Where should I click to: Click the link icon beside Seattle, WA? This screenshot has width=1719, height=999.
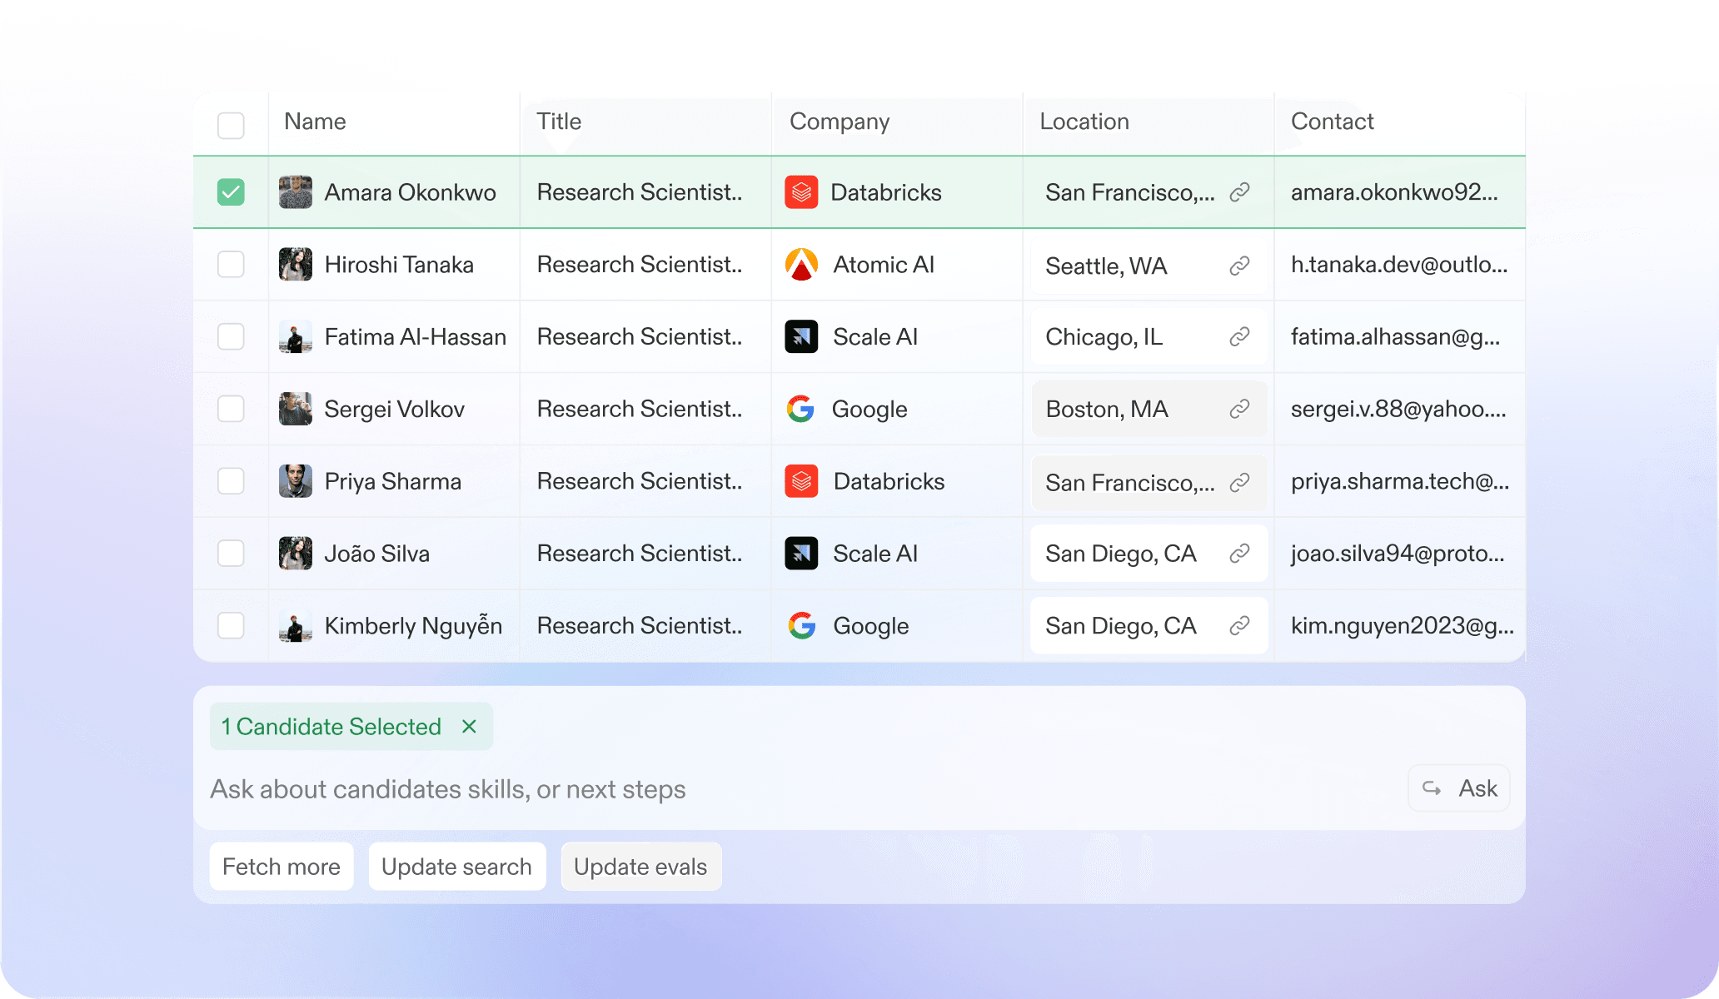click(x=1239, y=266)
